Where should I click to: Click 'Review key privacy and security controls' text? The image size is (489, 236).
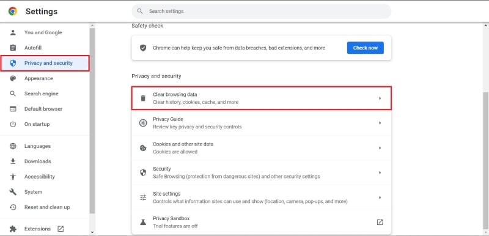(197, 127)
